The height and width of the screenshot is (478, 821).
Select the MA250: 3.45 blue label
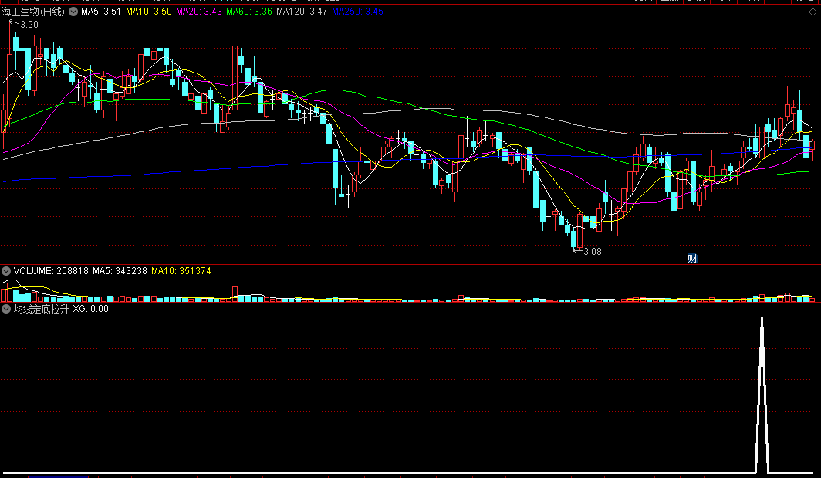point(357,12)
